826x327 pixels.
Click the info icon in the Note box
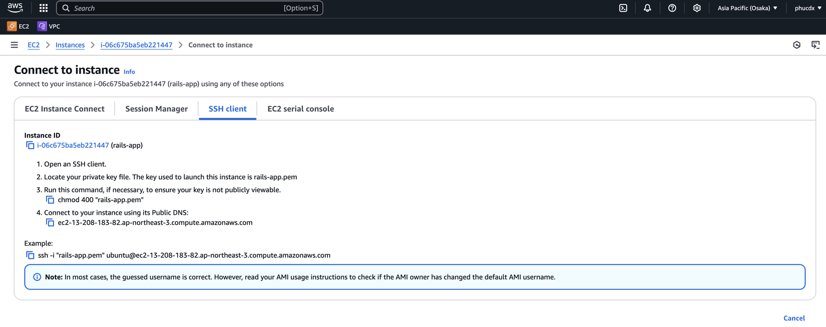(x=37, y=277)
